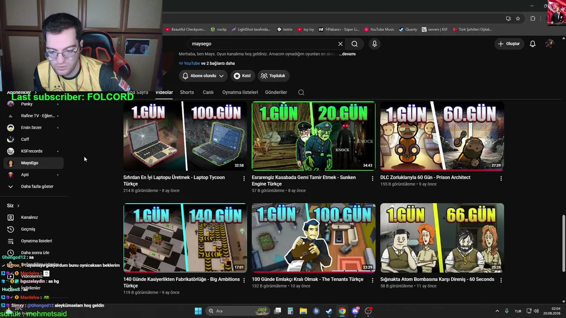This screenshot has width=566, height=318.
Task: Clear the maysego search box
Action: 340,44
